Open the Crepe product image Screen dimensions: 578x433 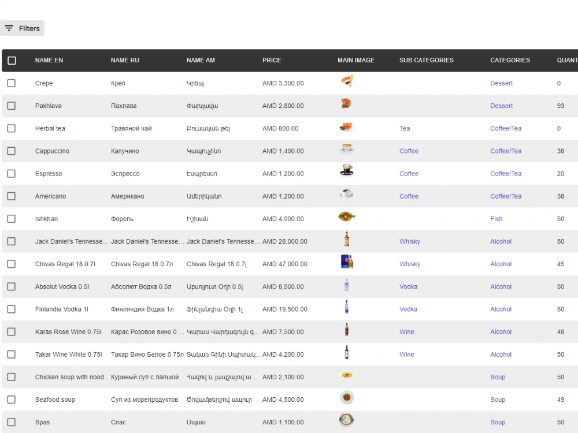point(346,81)
